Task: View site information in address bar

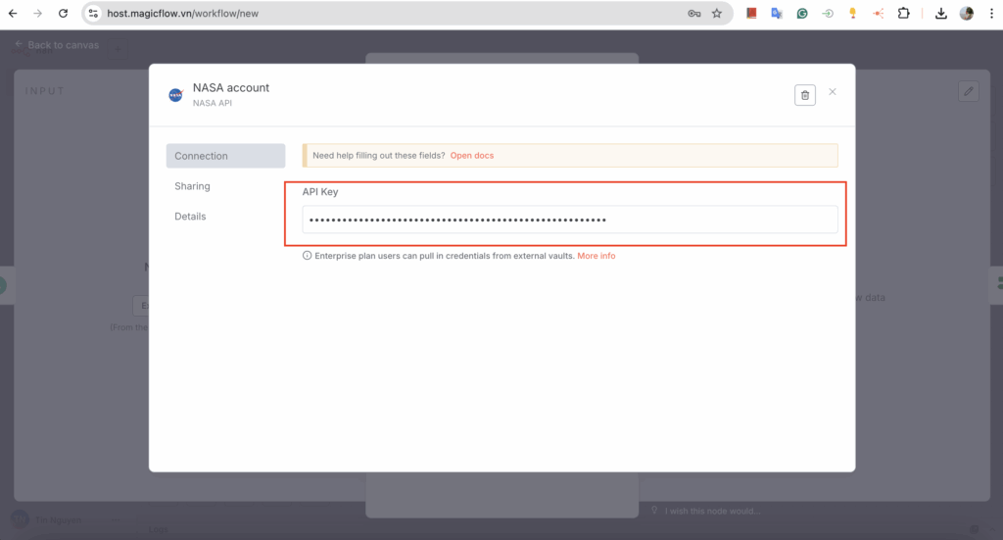Action: 93,14
